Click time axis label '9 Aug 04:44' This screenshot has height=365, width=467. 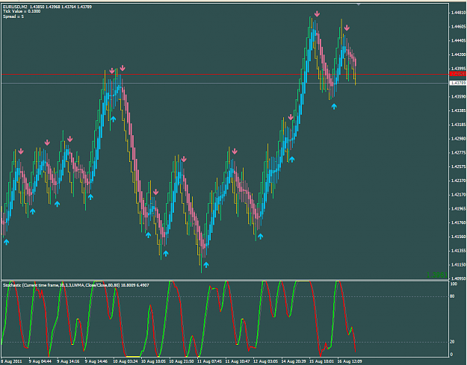click(40, 361)
